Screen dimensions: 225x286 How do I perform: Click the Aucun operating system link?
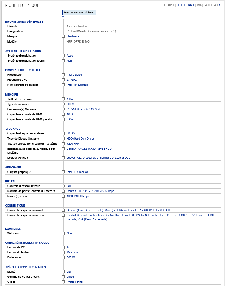pos(71,55)
